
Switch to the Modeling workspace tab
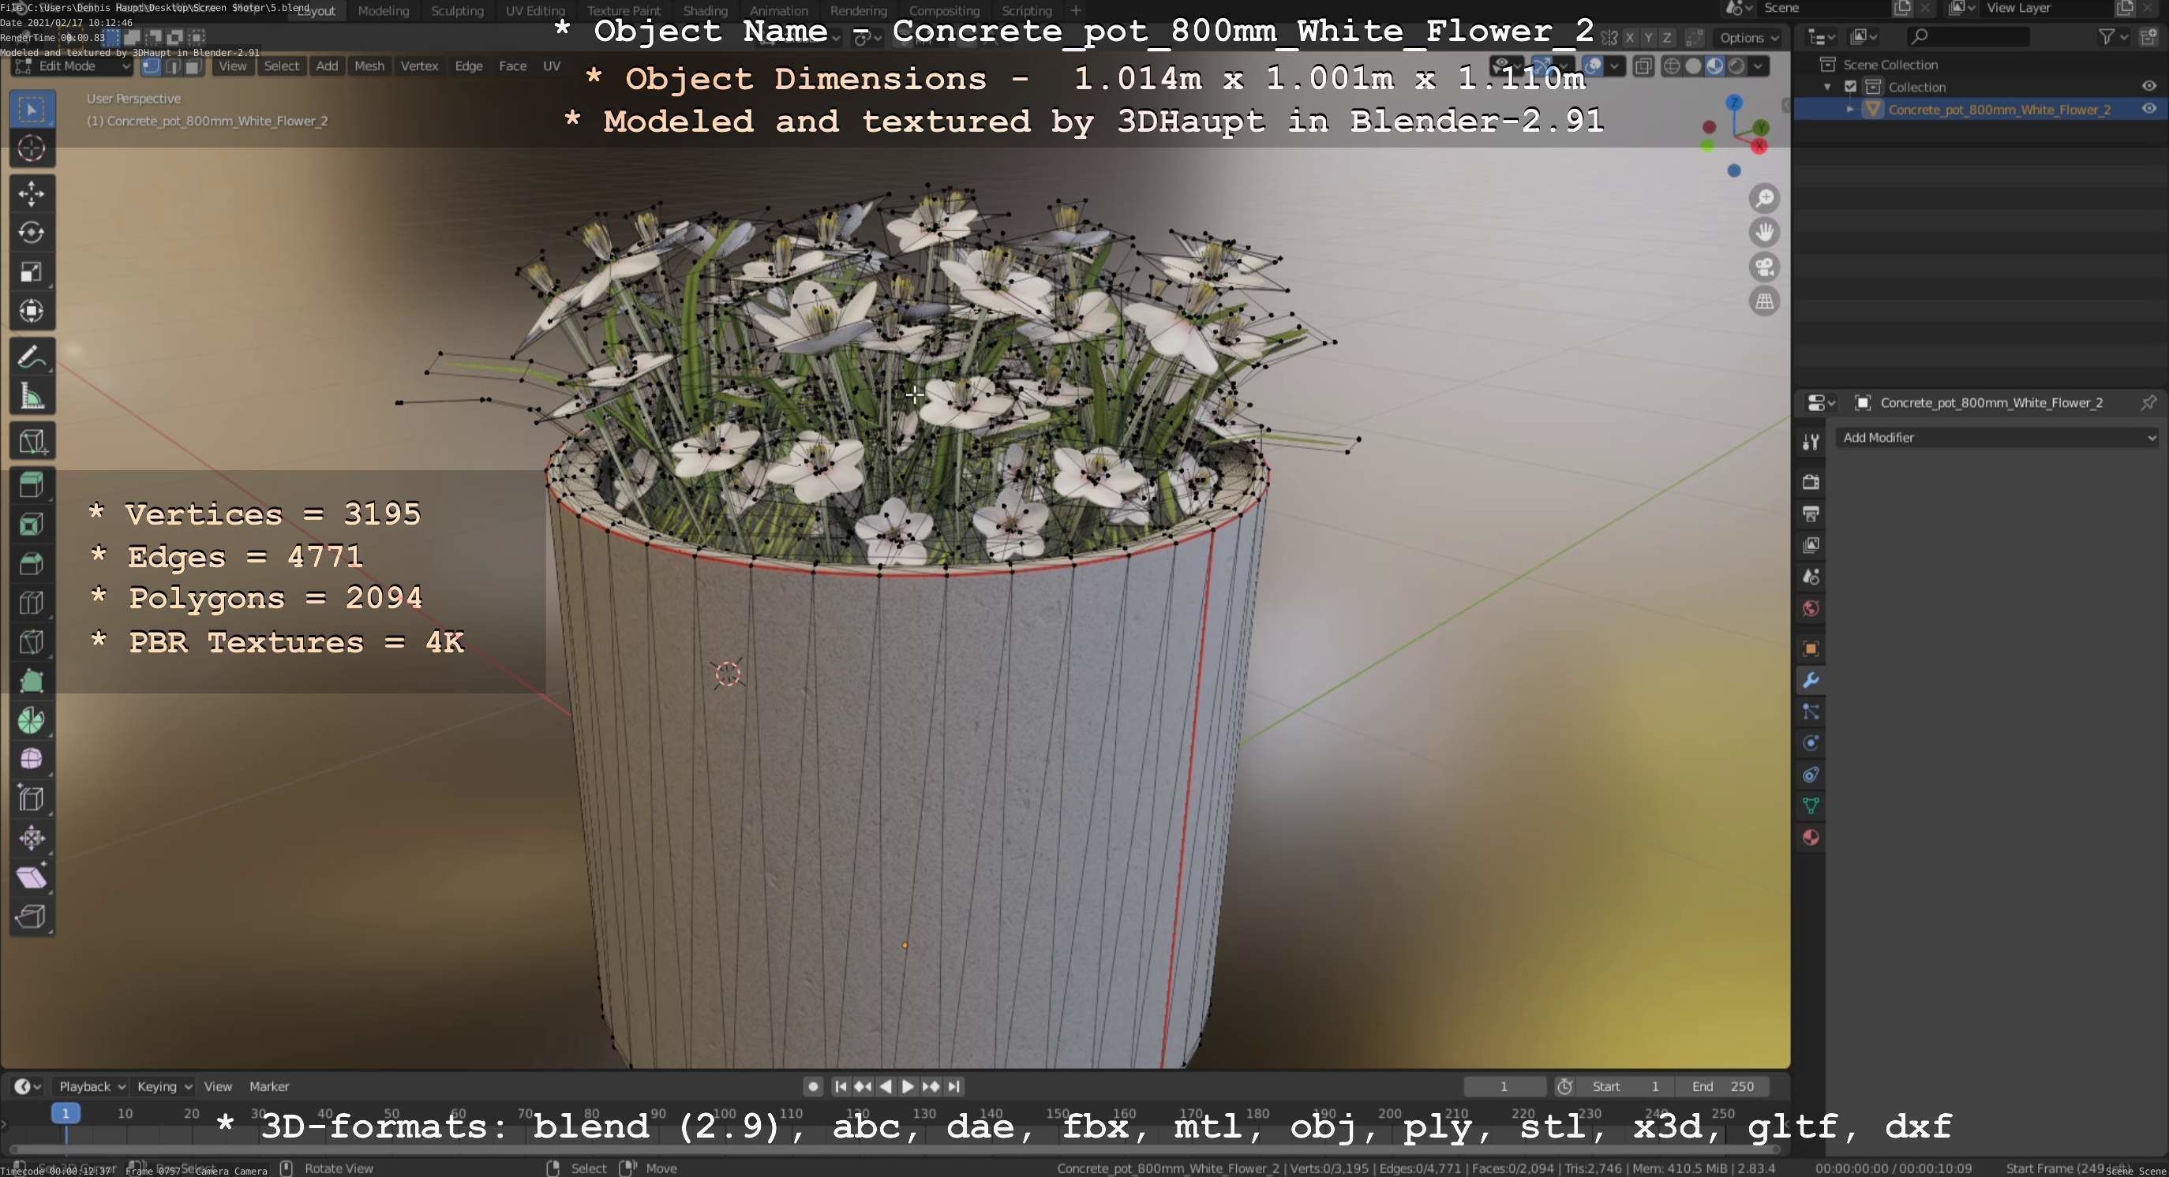[x=383, y=11]
